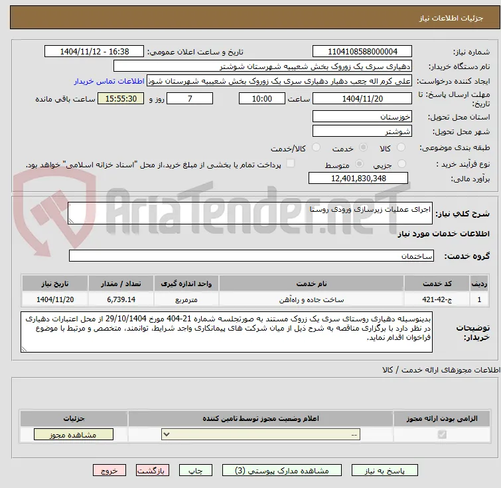The image size is (501, 488).
Task: Click the financial estimate field 12,401,830,348
Action: 358,178
